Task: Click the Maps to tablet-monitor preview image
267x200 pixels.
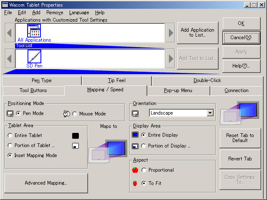Action: 108,151
